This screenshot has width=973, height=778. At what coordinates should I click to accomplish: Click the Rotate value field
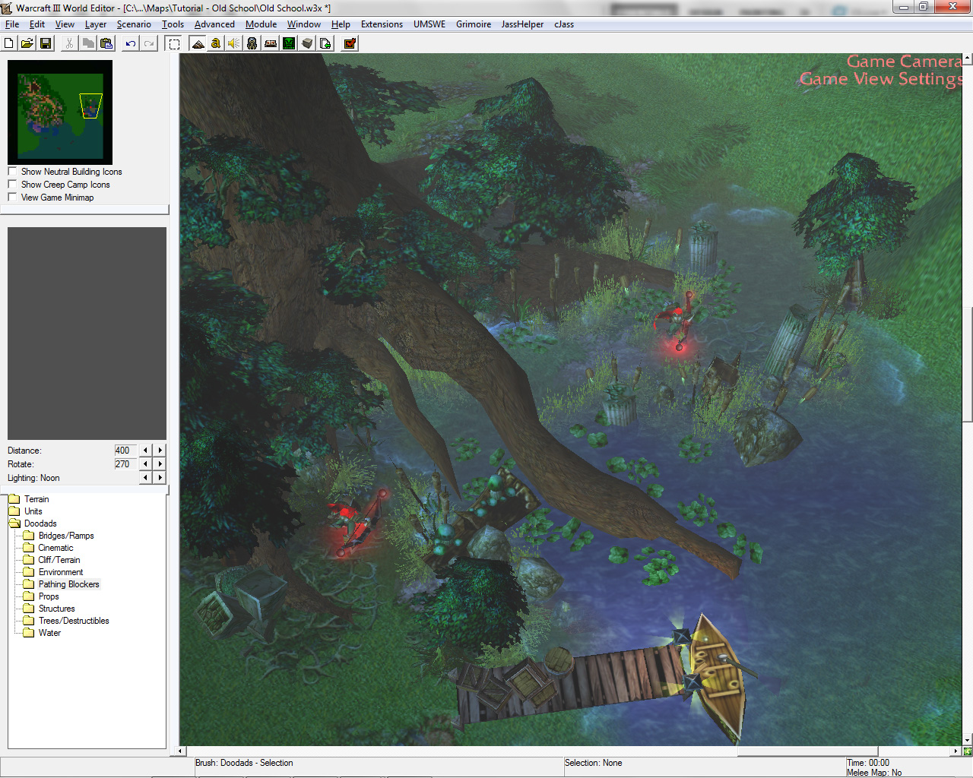coord(125,464)
